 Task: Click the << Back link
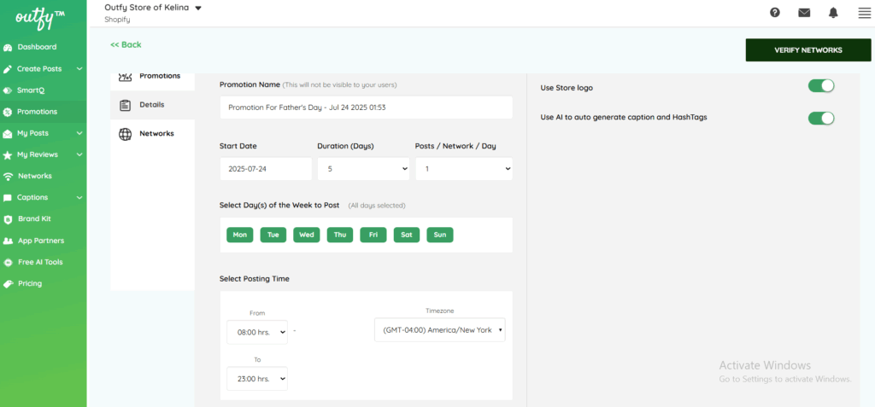[x=126, y=44]
